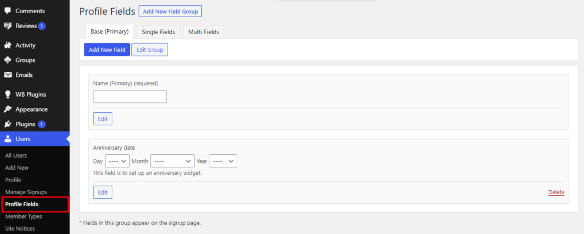This screenshot has height=234, width=584.
Task: Open the Year dropdown for Anniversary date
Action: click(223, 161)
